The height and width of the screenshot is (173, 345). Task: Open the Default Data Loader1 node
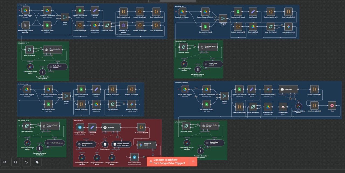point(57,66)
